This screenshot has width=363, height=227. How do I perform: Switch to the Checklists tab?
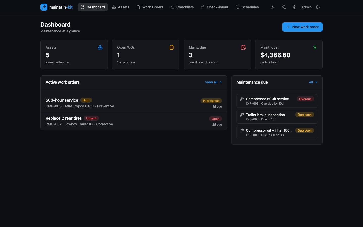tap(182, 7)
